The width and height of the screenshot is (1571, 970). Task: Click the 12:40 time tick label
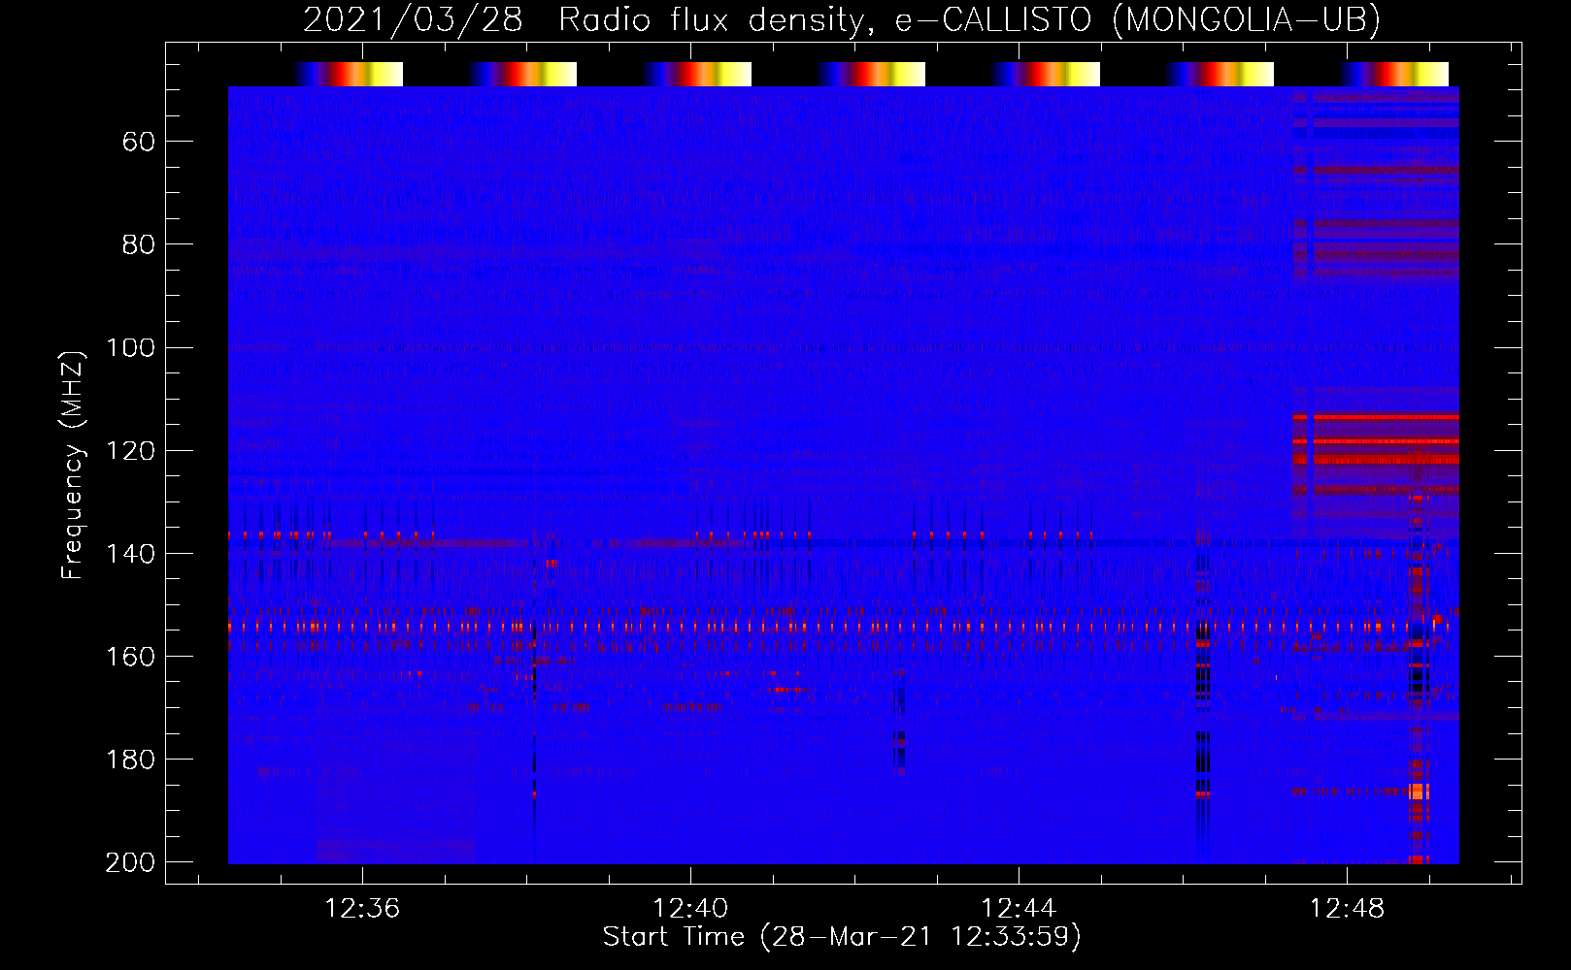[690, 909]
